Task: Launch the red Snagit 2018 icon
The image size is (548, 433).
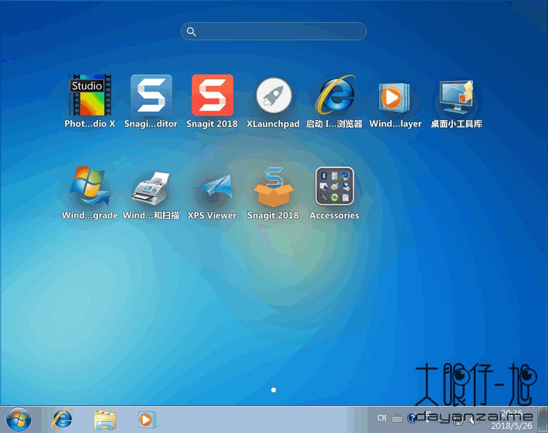Action: (212, 95)
